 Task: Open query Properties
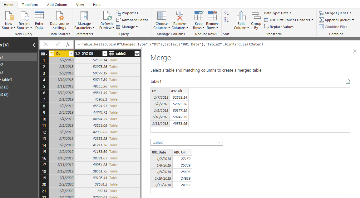127,13
